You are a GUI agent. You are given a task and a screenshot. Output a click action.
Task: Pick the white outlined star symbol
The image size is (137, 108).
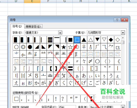(x=70, y=47)
